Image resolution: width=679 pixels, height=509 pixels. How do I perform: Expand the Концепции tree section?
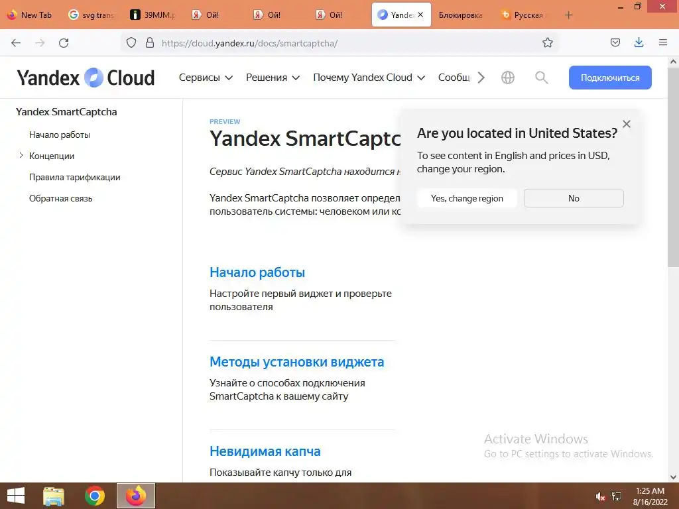(x=21, y=155)
